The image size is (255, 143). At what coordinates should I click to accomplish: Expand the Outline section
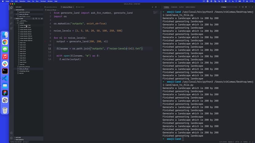click(18, 137)
